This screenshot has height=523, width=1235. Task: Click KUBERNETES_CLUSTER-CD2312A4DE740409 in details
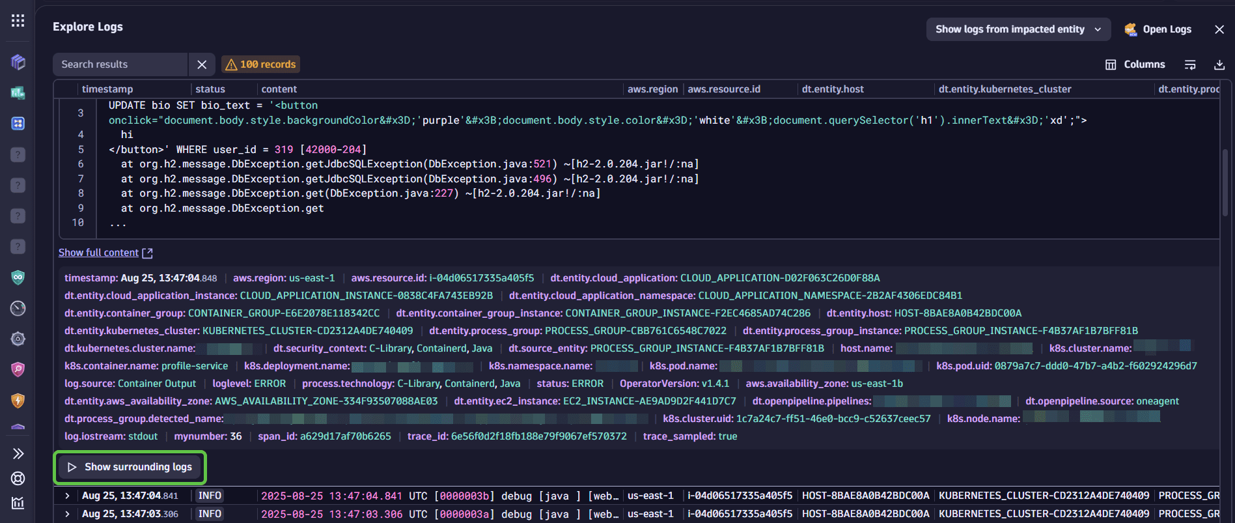click(307, 331)
